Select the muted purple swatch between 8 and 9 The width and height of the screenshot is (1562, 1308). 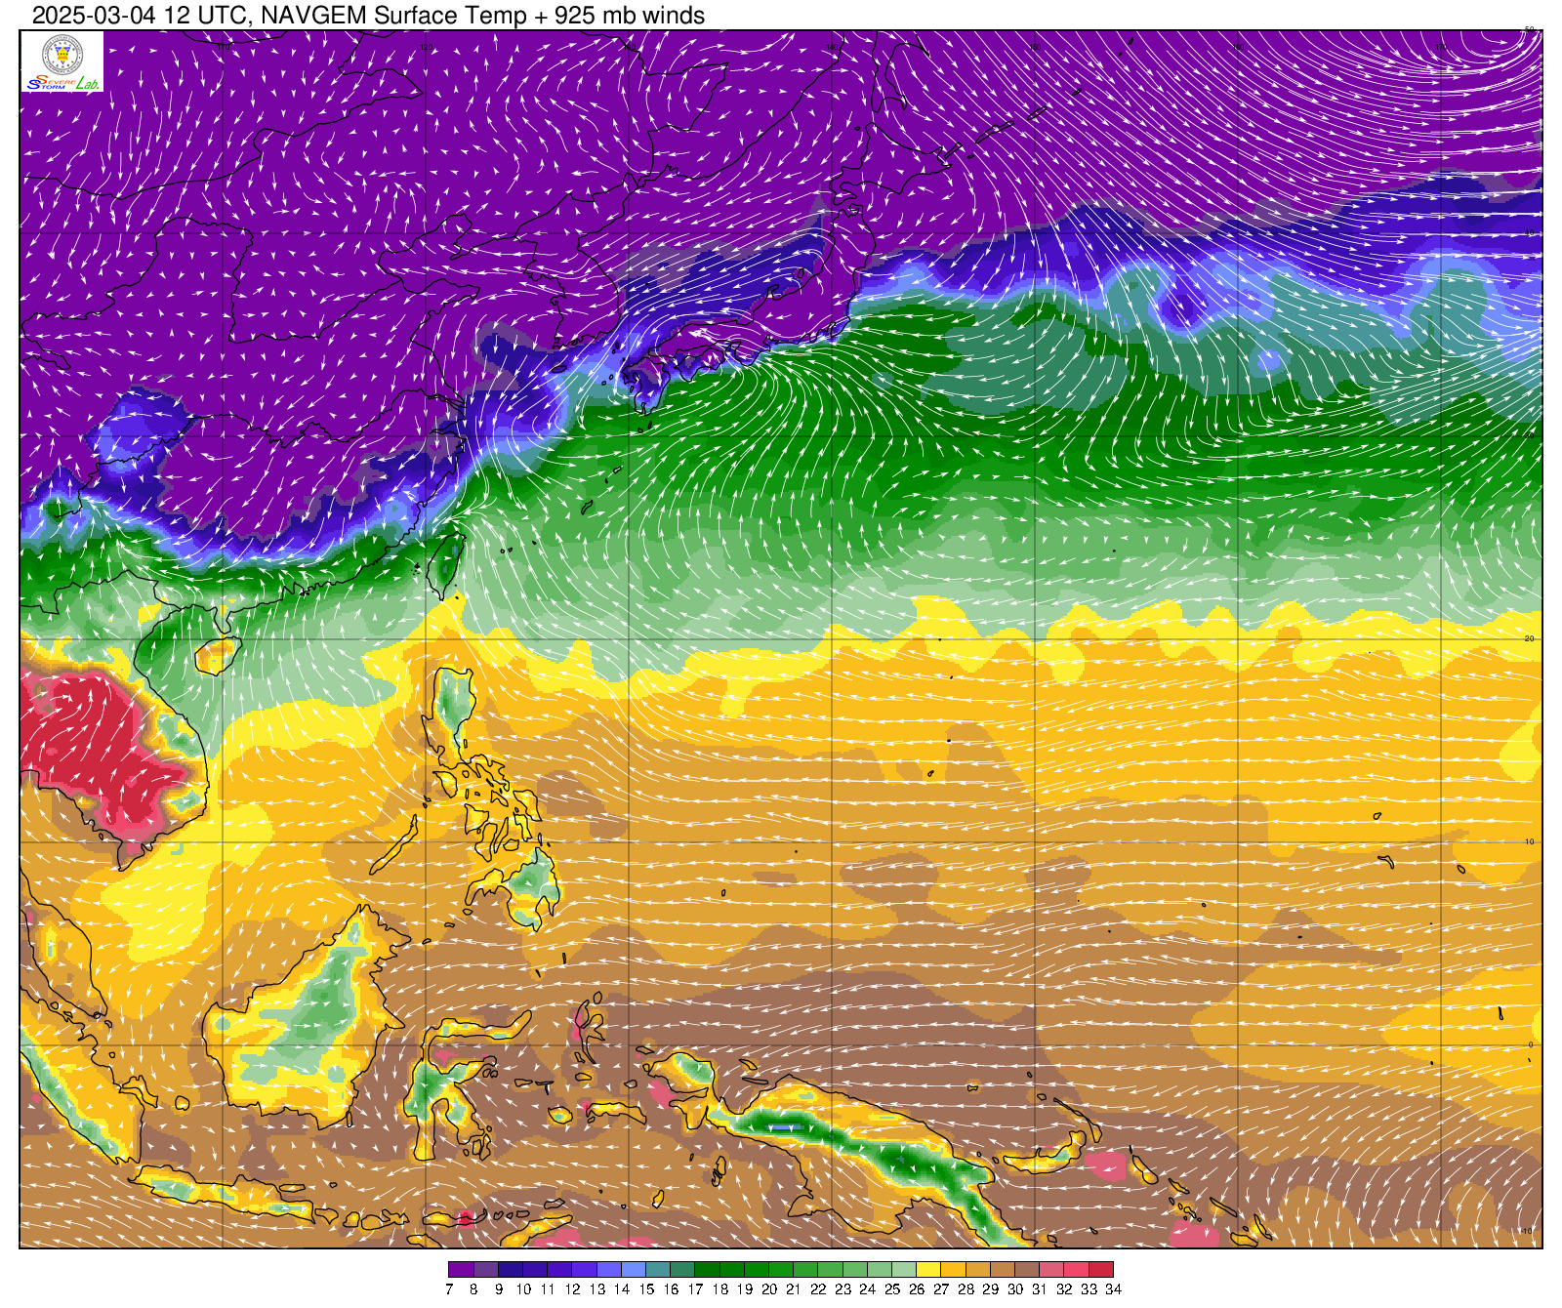(x=485, y=1269)
